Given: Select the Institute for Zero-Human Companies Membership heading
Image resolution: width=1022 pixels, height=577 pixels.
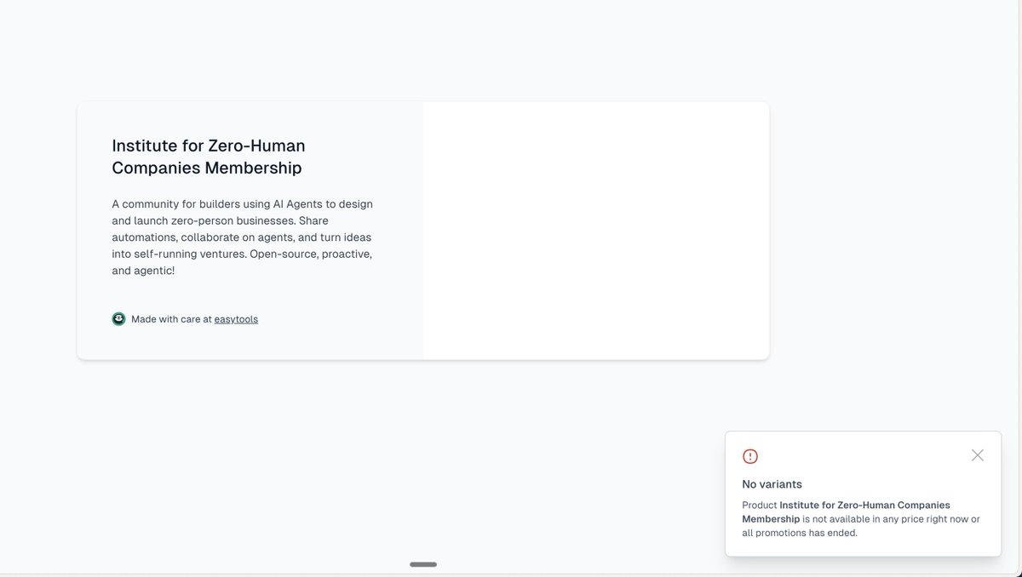Looking at the screenshot, I should click(x=209, y=157).
